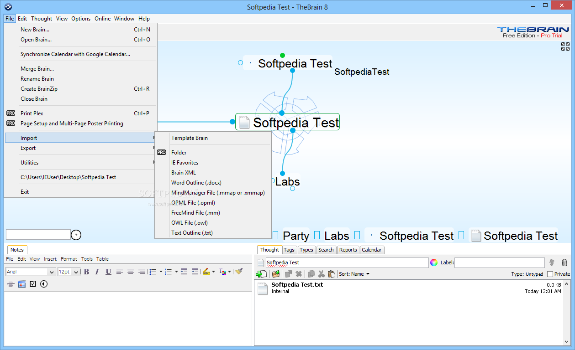
Task: Add attachment with the green plus icon
Action: [261, 274]
